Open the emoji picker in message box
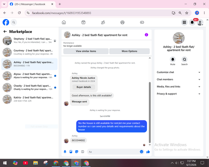Viewport: 209px width, 167px height. click(x=141, y=152)
